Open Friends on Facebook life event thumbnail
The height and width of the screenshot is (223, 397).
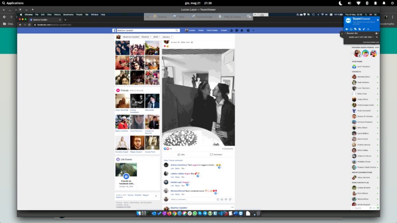tap(126, 170)
